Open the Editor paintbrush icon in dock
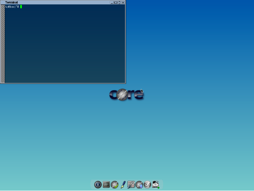This screenshot has width=254, height=191. (123, 185)
